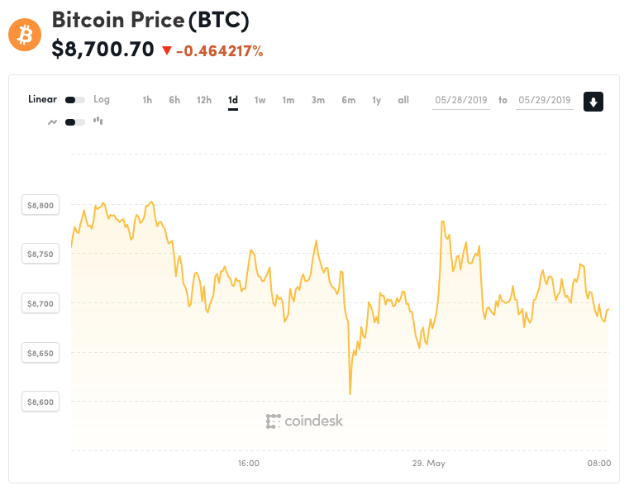
Task: Toggle the Linear/Log scale switch
Action: tap(74, 100)
